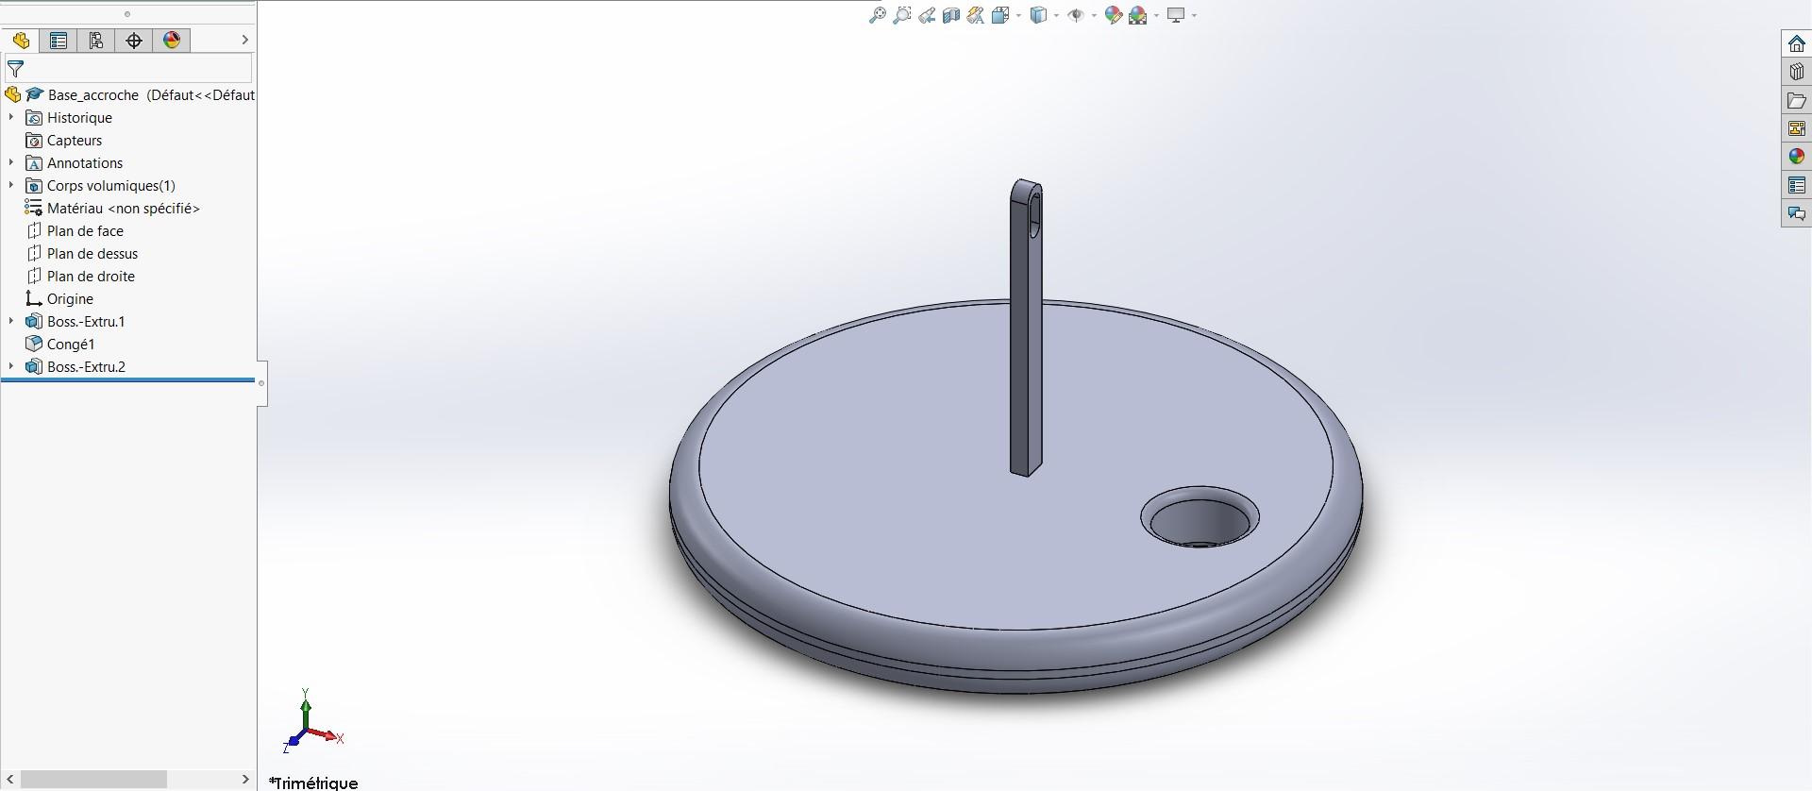The height and width of the screenshot is (791, 1812).
Task: Open Dynamic Annotation Views tool
Action: [x=976, y=15]
